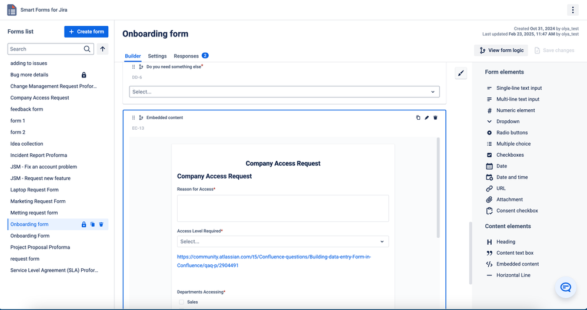587x310 pixels.
Task: Click the Save changes button
Action: pos(554,50)
